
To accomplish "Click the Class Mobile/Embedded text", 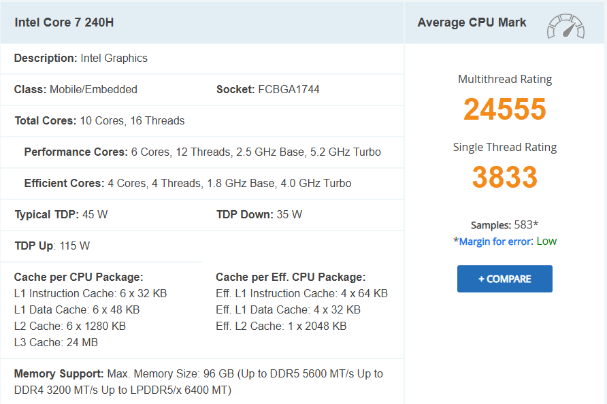I will point(76,90).
